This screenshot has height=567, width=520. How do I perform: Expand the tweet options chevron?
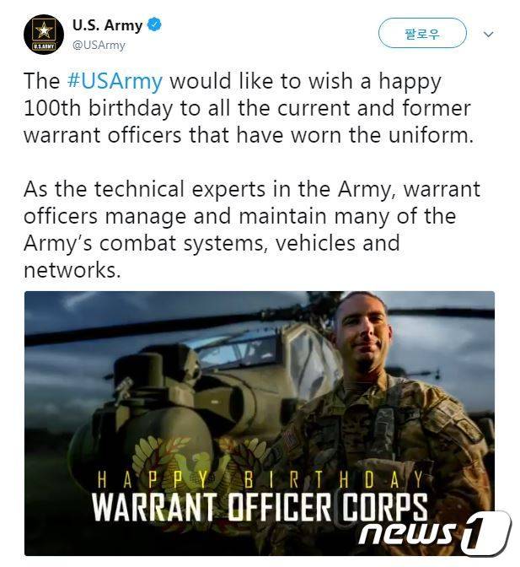pyautogui.click(x=488, y=35)
